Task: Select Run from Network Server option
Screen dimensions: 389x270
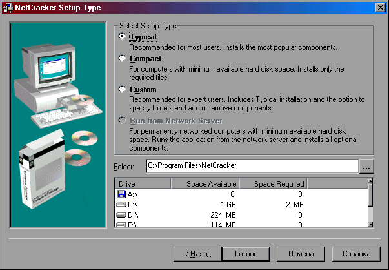Action: coord(122,121)
